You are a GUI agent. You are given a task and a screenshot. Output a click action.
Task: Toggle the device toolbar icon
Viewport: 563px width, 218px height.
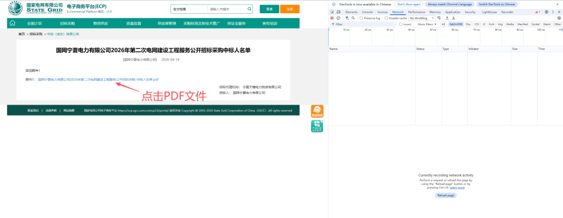[338, 12]
